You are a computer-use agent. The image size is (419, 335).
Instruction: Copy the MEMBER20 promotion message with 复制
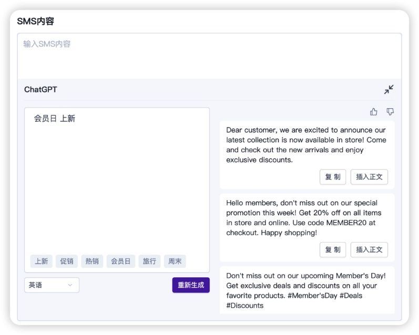[333, 249]
